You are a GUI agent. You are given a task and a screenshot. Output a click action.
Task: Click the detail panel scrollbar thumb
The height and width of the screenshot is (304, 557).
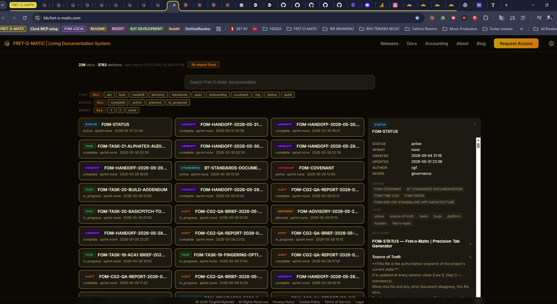pyautogui.click(x=478, y=146)
